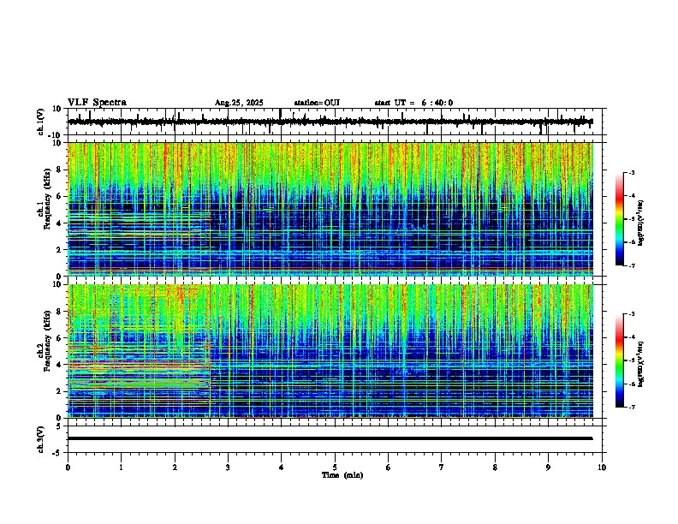Screen dimensions: 678x524
Task: Click time axis tick label "10"
Action: [x=602, y=467]
